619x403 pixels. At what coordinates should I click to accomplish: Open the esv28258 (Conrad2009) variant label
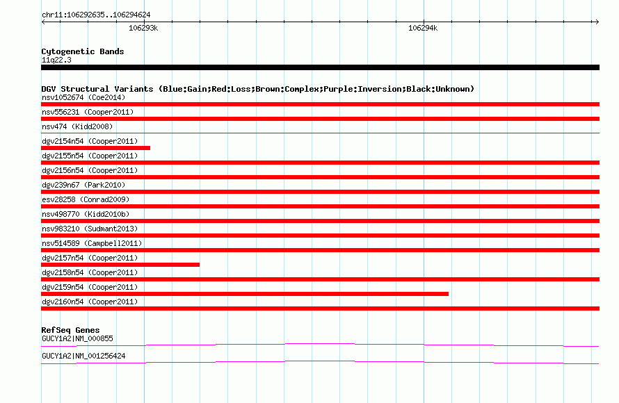point(86,199)
